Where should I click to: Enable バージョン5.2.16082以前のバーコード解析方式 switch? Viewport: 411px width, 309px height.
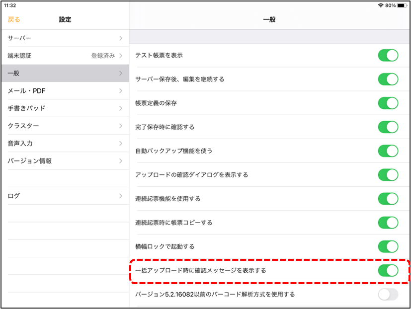[x=388, y=294]
